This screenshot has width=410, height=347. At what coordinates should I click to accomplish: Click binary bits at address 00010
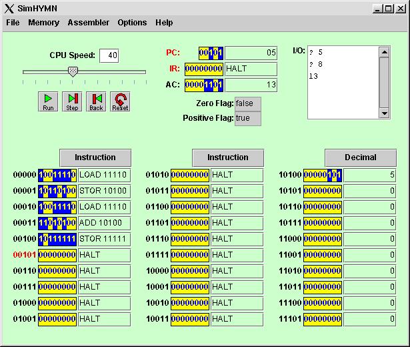[x=57, y=207]
